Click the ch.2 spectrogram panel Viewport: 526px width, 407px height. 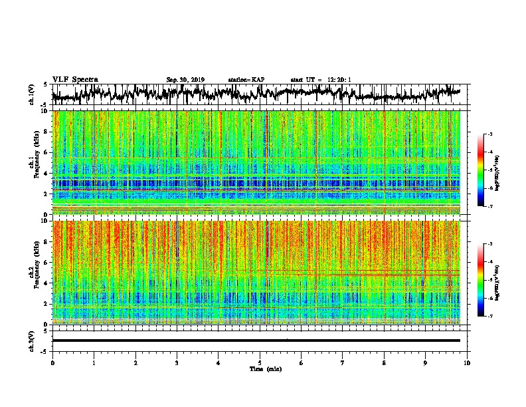click(x=256, y=273)
